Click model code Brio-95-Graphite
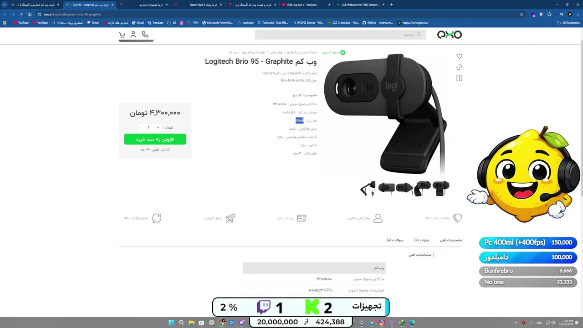 (292, 80)
